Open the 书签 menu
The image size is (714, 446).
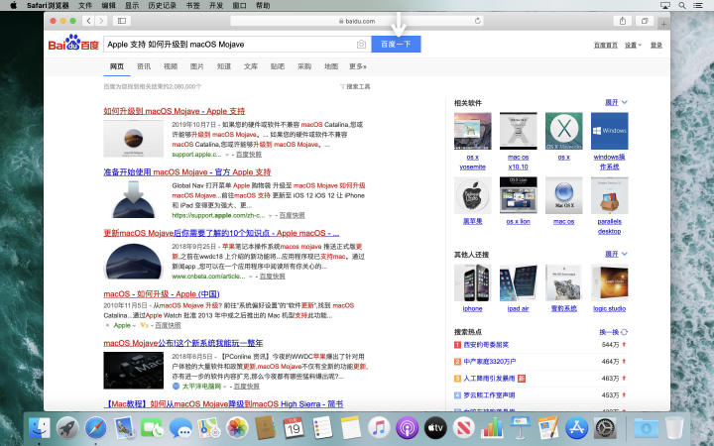point(193,6)
